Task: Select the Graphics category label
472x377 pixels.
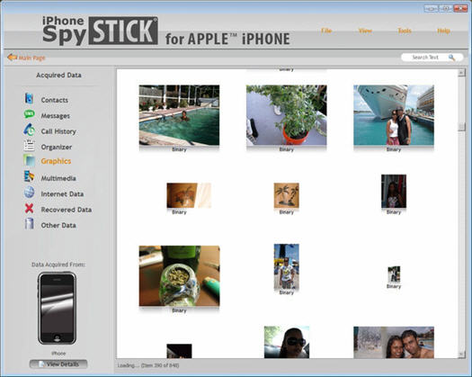Action: click(x=56, y=161)
